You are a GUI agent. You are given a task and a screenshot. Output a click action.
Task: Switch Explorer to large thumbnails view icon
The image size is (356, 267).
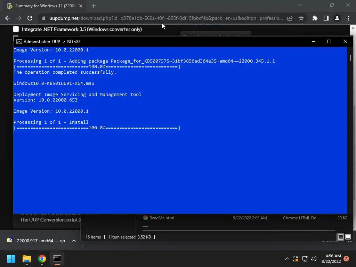[x=348, y=237]
